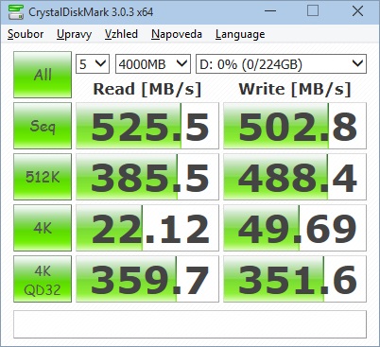Open the Napoveda menu
This screenshot has width=380, height=347.
click(177, 34)
